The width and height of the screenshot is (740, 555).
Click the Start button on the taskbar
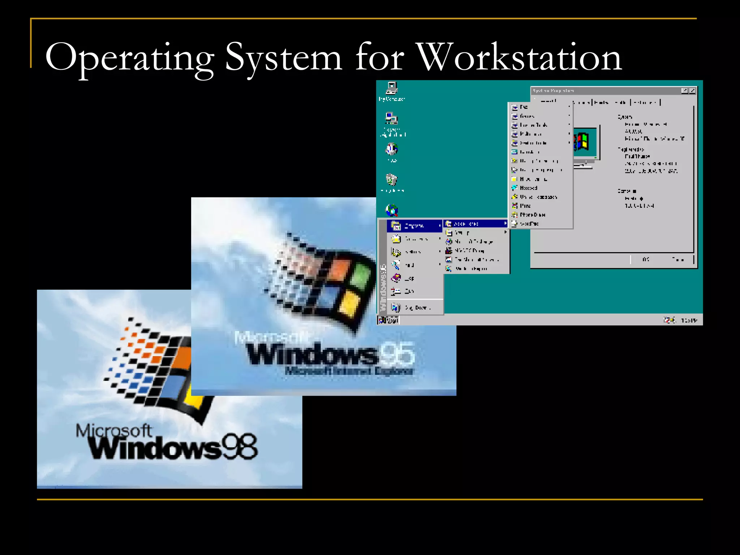tap(388, 320)
